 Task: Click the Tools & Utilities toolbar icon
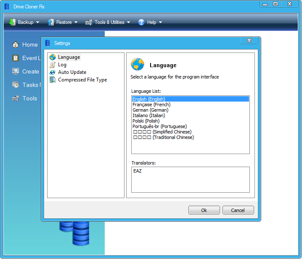tap(89, 22)
